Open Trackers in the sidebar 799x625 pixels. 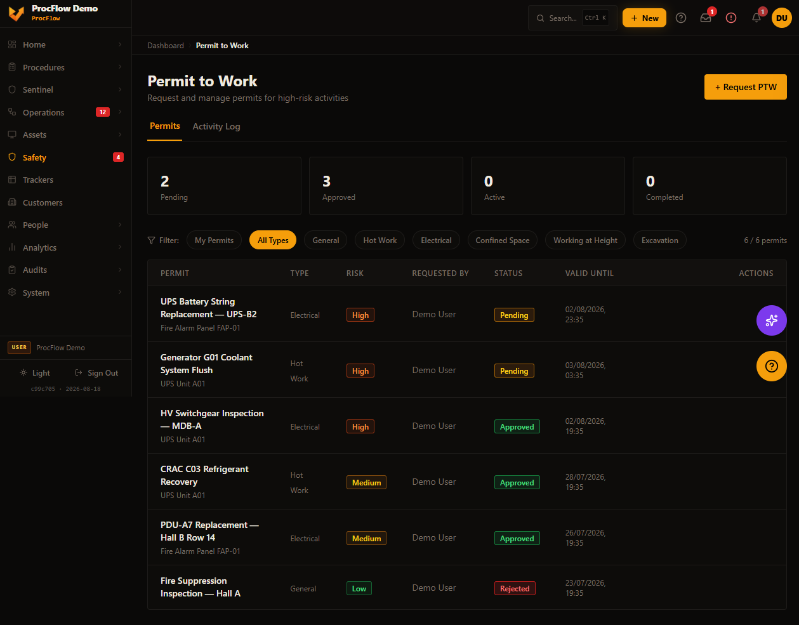click(65, 180)
